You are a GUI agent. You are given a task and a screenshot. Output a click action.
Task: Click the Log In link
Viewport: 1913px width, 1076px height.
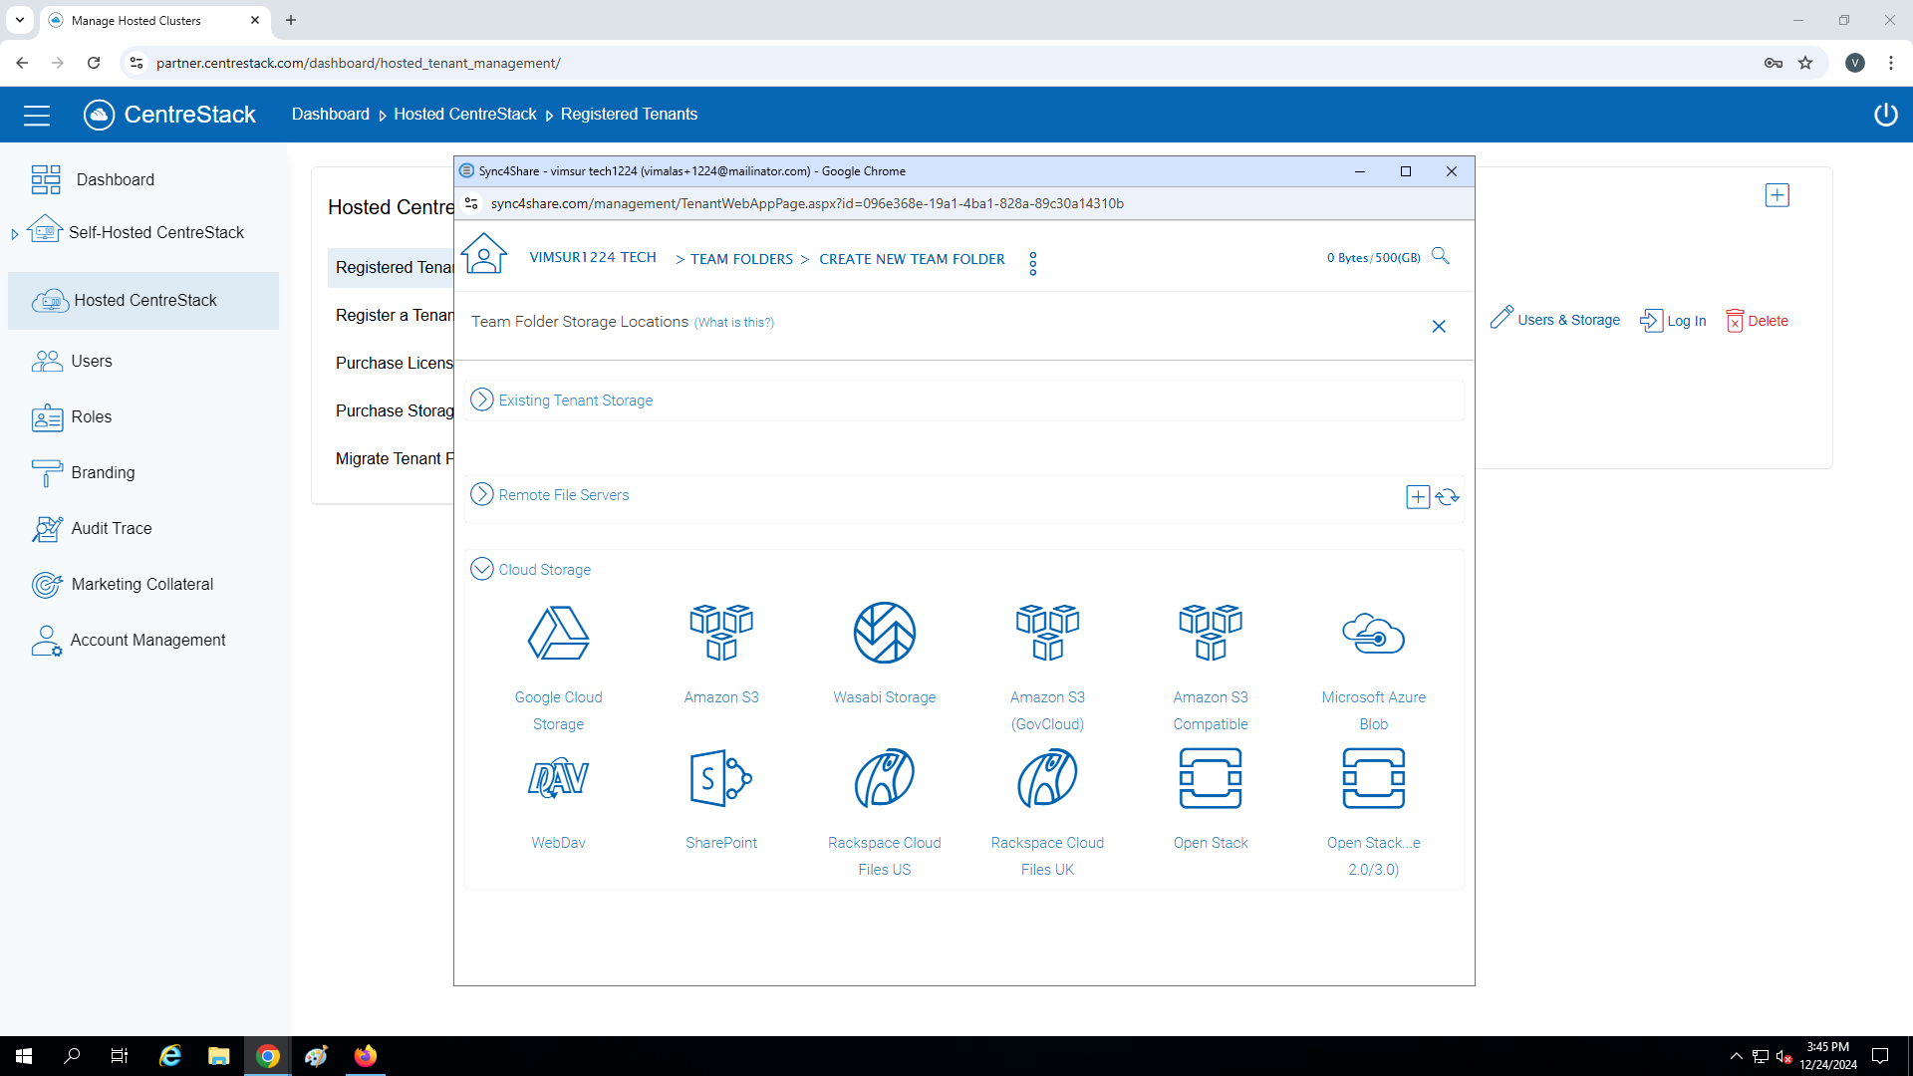point(1673,321)
